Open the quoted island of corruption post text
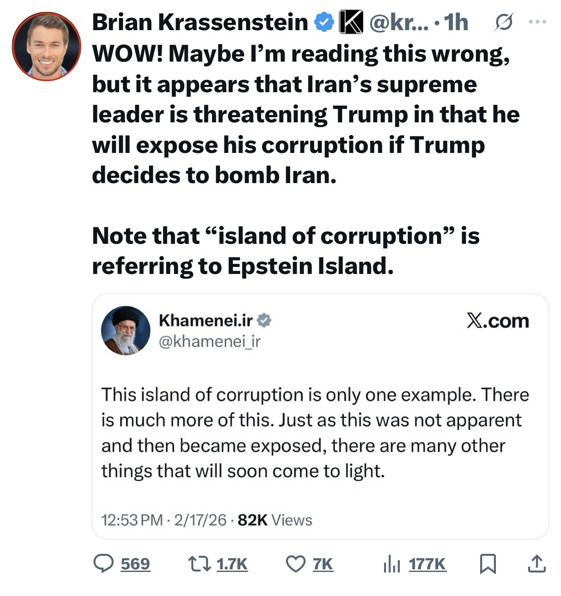The height and width of the screenshot is (596, 561). point(315,433)
